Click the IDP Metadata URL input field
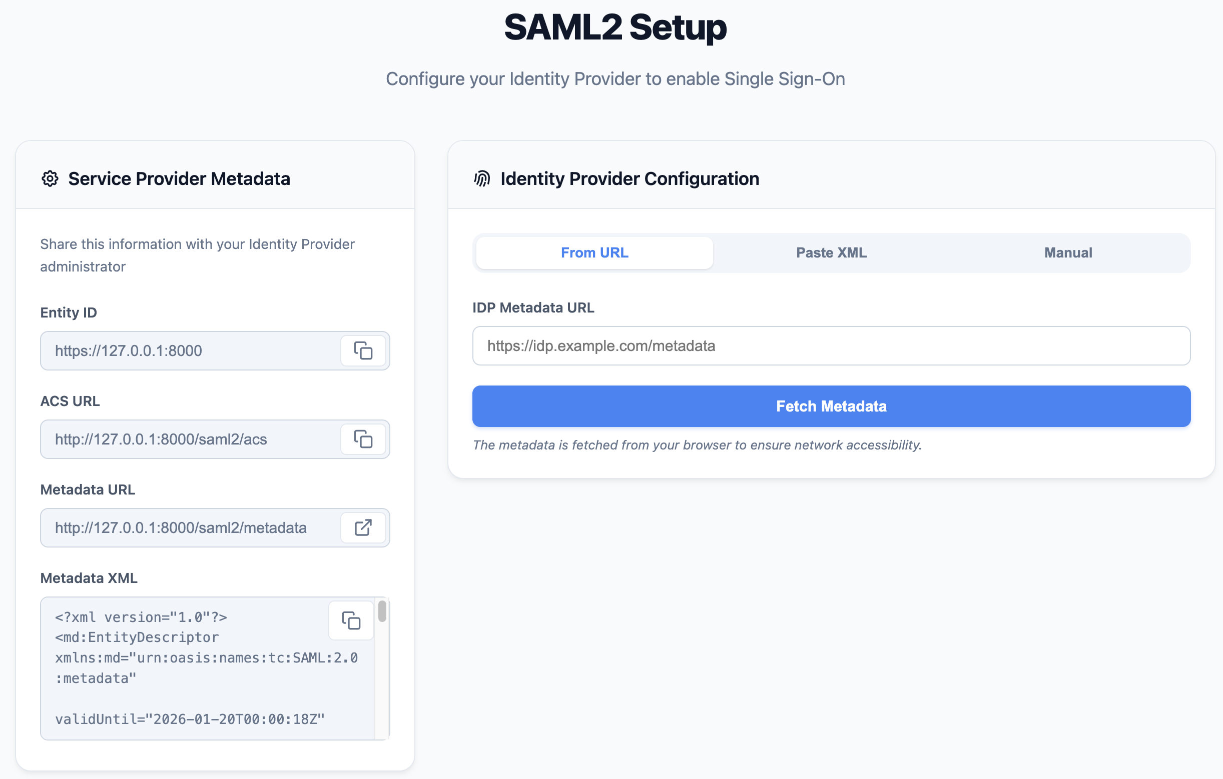This screenshot has height=779, width=1223. click(831, 345)
